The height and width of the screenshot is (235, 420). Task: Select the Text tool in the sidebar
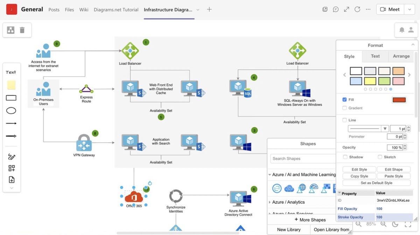point(11,72)
